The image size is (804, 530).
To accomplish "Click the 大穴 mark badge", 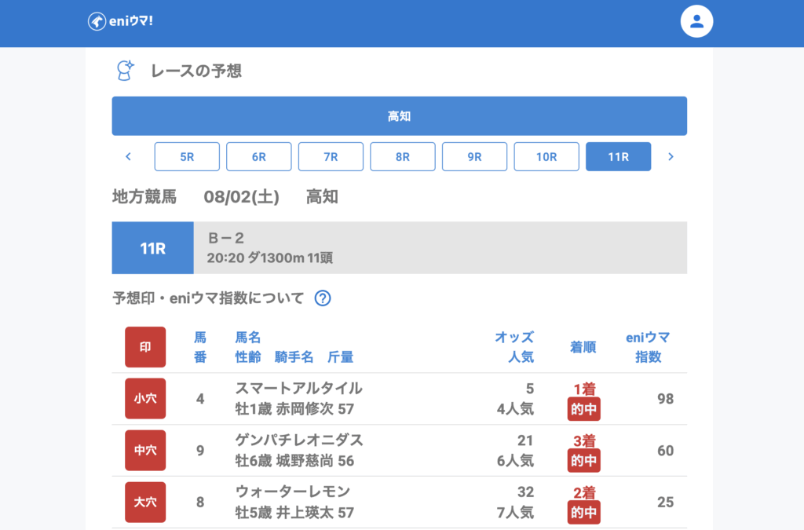I will tap(145, 502).
